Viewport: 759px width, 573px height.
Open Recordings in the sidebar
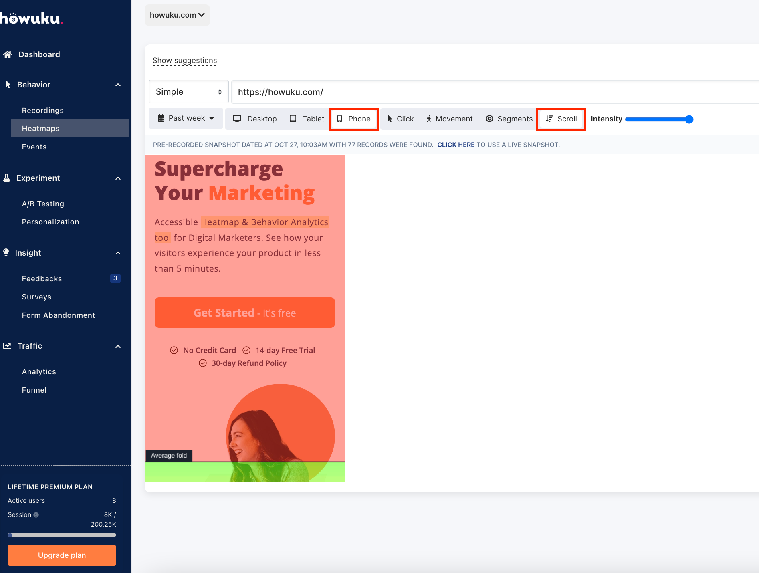[43, 110]
